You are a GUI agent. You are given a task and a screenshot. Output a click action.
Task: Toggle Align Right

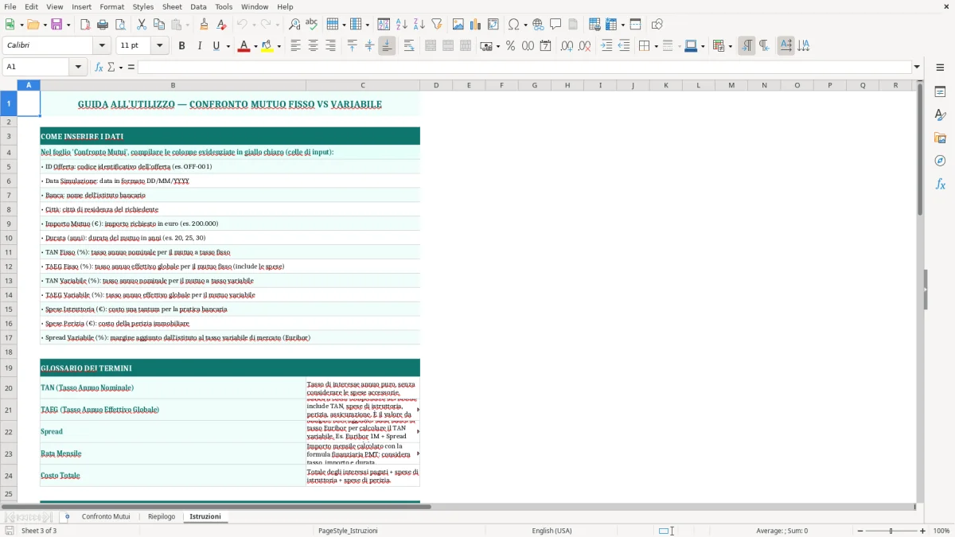[x=330, y=46]
